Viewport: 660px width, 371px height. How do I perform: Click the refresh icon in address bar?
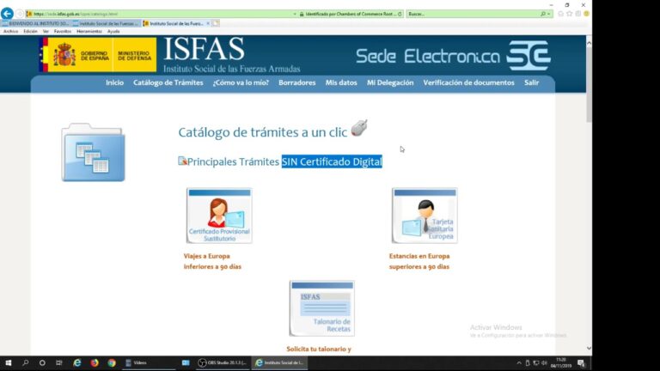[400, 14]
